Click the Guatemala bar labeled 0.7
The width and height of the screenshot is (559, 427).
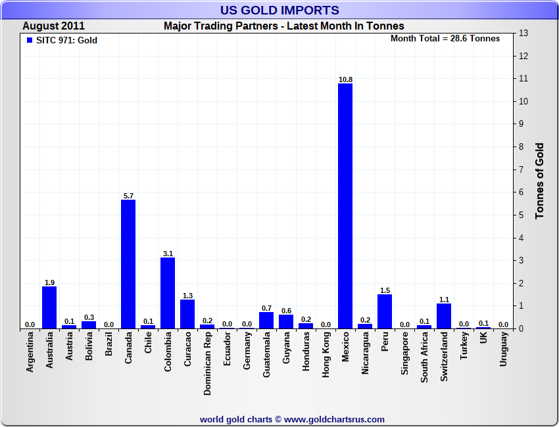[x=266, y=320]
